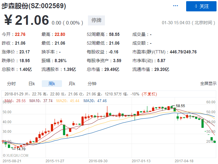Screen dimensions: 218x164
Task: Click the price change 0.00 (0.00%)
Action: [68, 23]
